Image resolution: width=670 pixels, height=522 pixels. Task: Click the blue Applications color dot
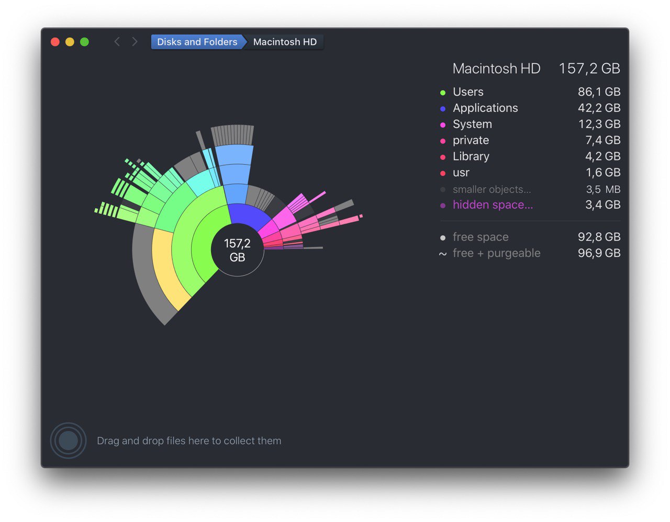click(443, 109)
